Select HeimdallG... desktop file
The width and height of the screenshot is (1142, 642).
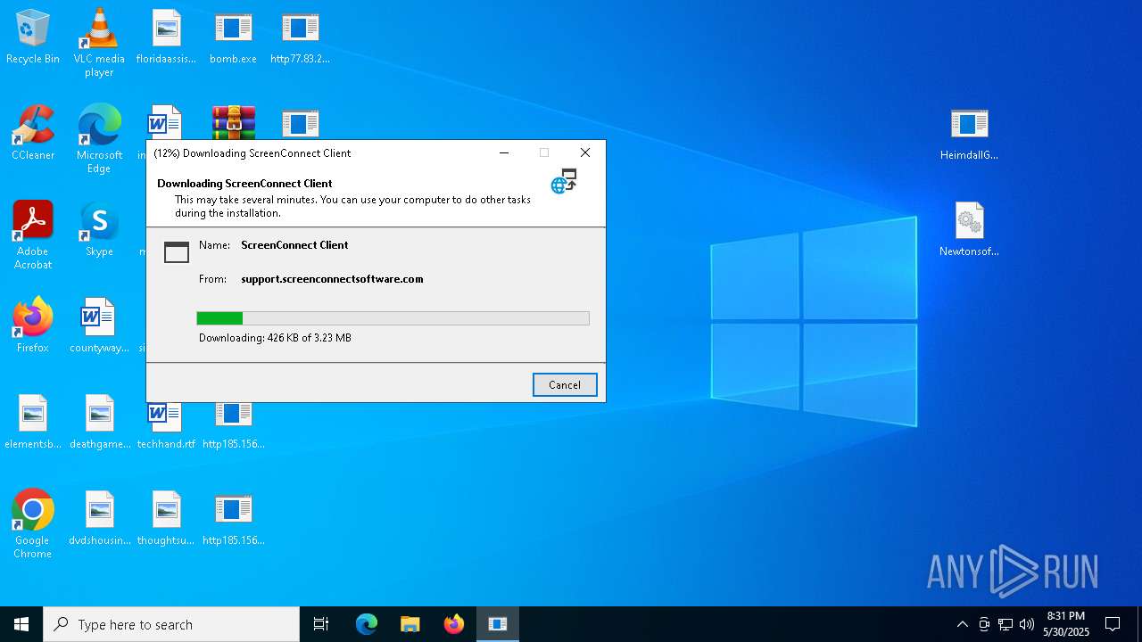click(969, 134)
